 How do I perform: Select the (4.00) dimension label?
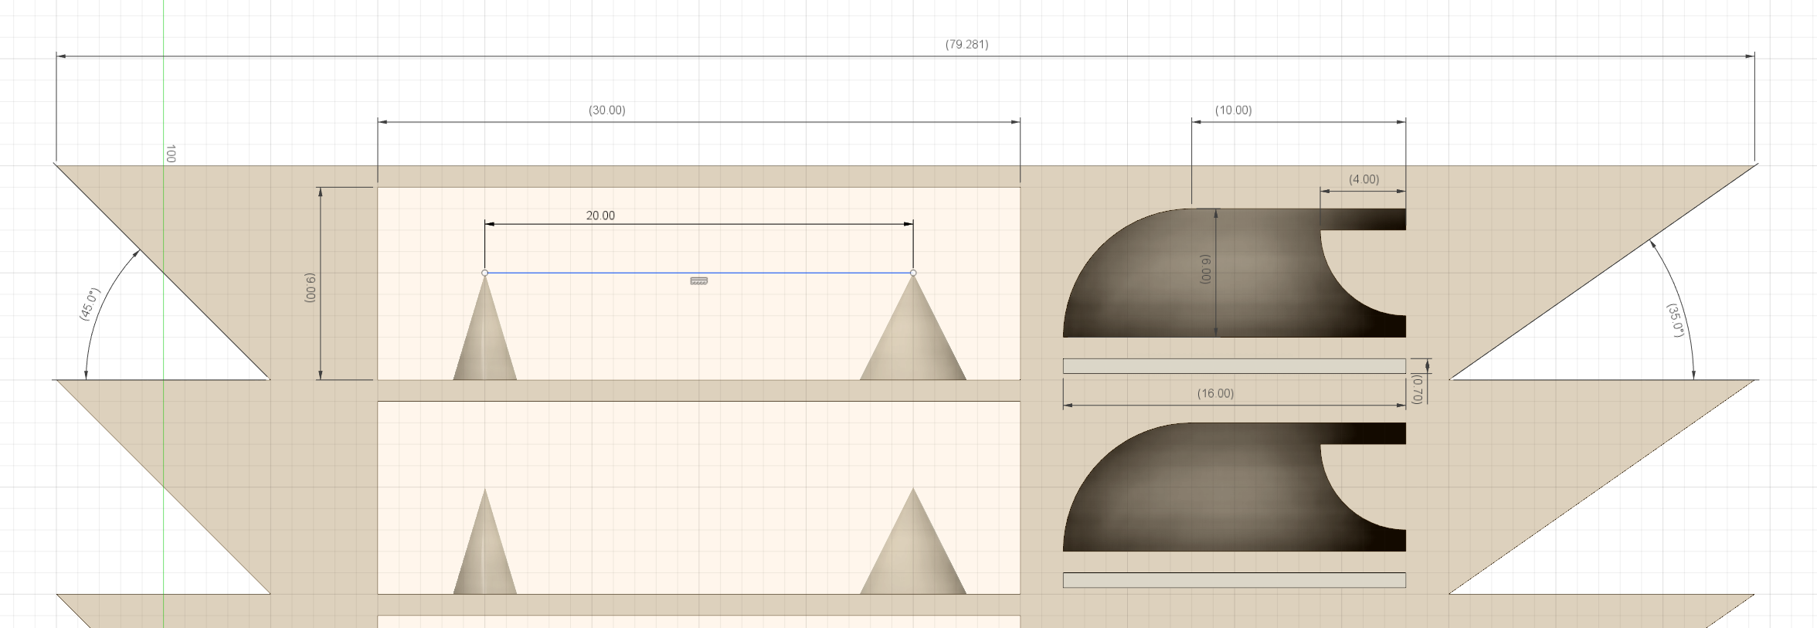[x=1364, y=179]
